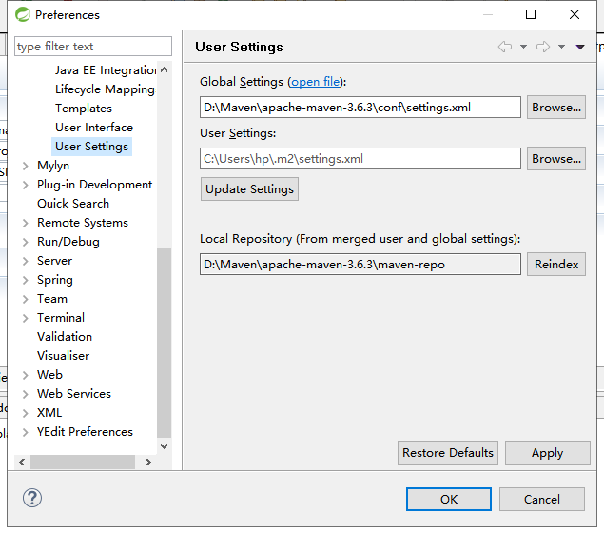Click the Update Settings button
The width and height of the screenshot is (604, 534).
click(x=249, y=188)
